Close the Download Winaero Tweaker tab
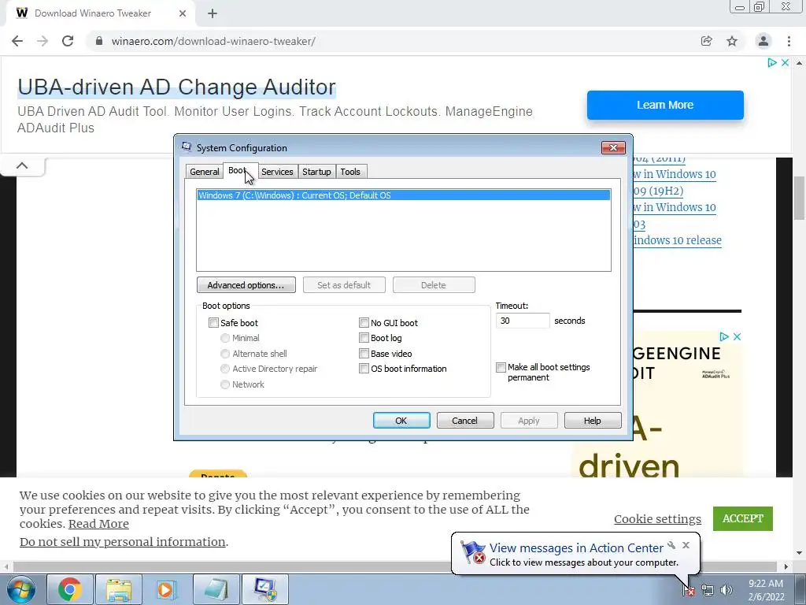 [x=183, y=13]
